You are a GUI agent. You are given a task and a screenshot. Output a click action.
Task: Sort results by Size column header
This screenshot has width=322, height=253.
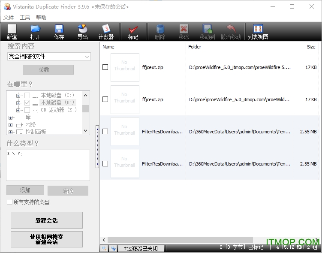click(306, 47)
